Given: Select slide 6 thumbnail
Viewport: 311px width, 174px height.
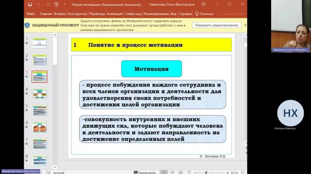Looking at the screenshot, I should 39,127.
